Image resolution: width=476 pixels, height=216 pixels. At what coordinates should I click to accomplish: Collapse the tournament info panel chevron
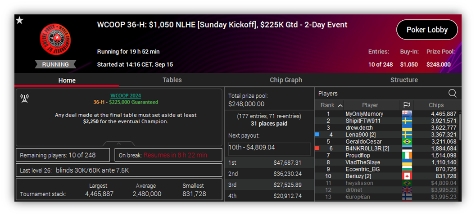tap(119, 144)
